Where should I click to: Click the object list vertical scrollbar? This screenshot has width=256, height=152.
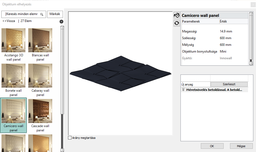pos(62,89)
